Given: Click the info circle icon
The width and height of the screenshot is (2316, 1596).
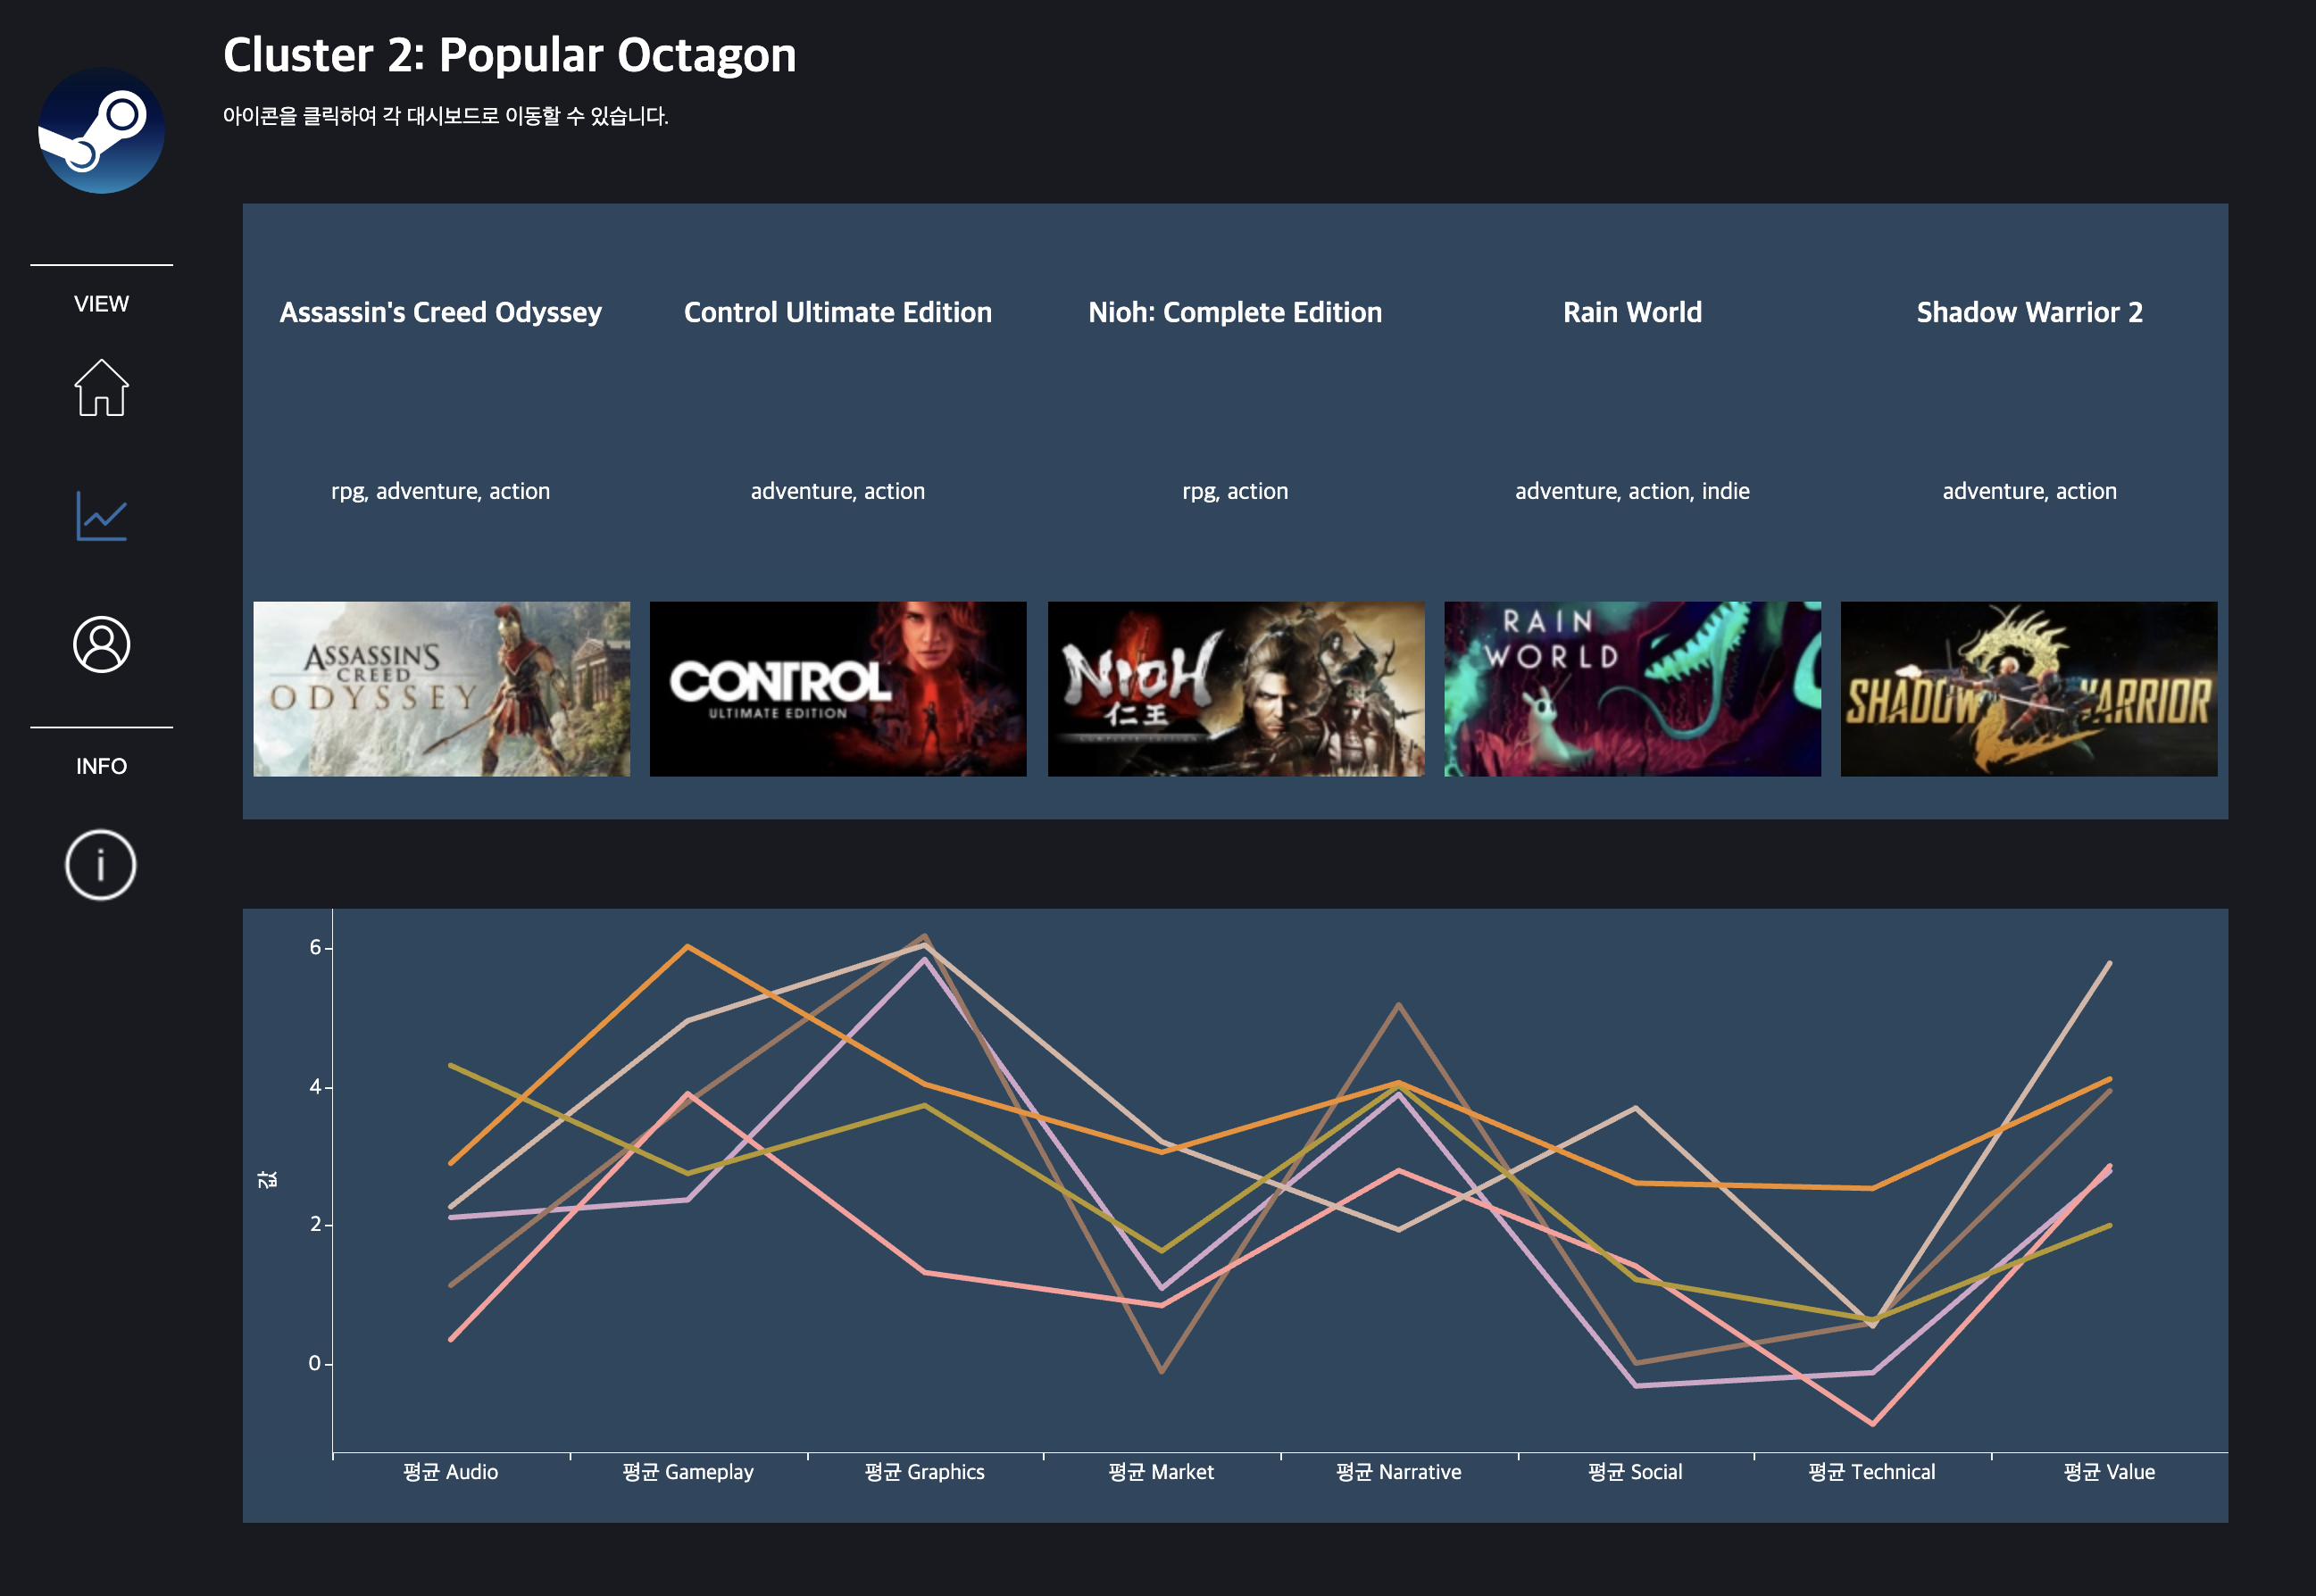Looking at the screenshot, I should (x=101, y=864).
